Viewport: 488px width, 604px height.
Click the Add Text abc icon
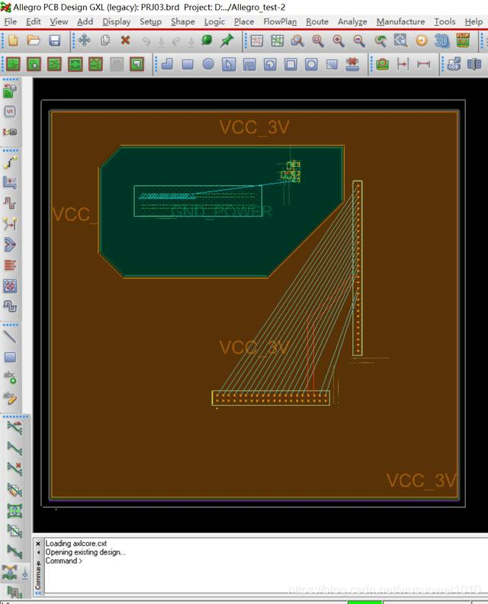tap(10, 377)
